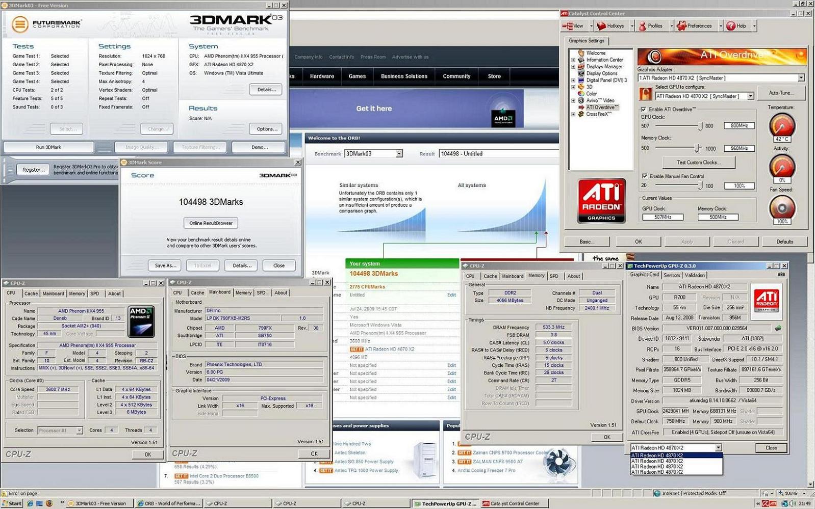The height and width of the screenshot is (509, 815).
Task: Select the 3D icon in Catalyst tree
Action: point(581,87)
